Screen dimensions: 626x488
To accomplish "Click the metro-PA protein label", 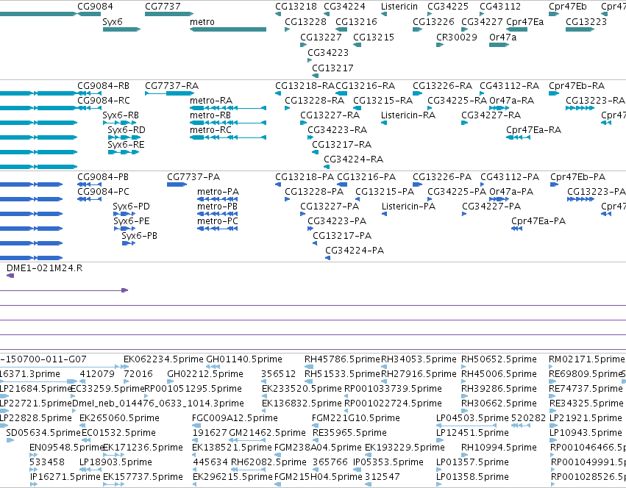I will pyautogui.click(x=218, y=192).
